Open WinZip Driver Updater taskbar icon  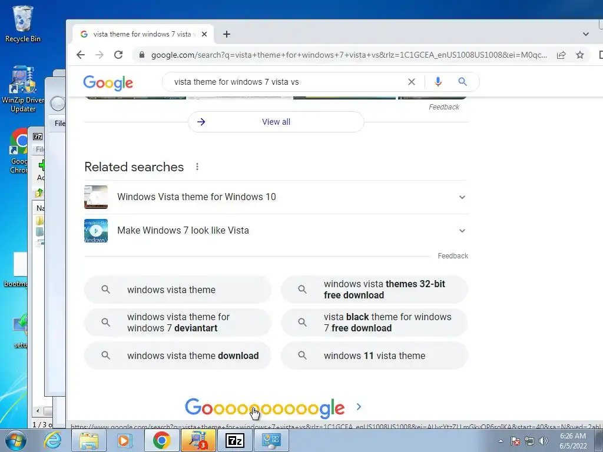tap(198, 440)
